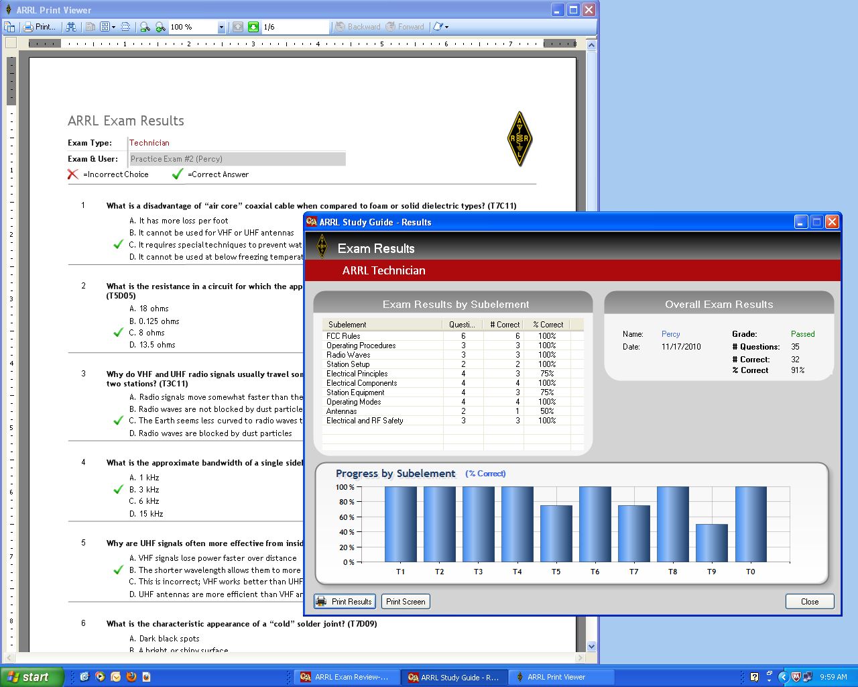Click the page width layout icon

click(x=125, y=27)
